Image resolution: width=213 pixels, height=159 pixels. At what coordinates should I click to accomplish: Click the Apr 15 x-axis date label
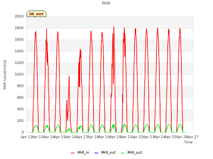pyautogui.click(x=60, y=137)
